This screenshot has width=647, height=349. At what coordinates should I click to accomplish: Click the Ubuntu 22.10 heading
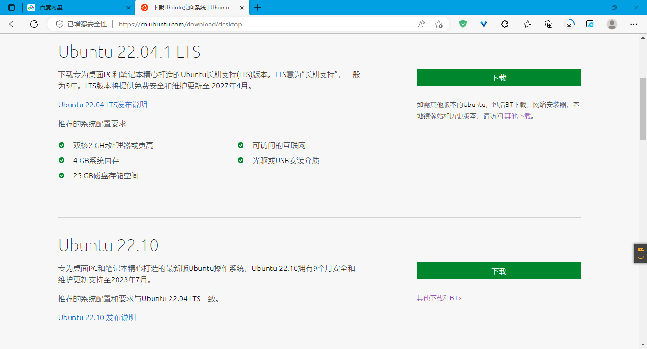108,245
